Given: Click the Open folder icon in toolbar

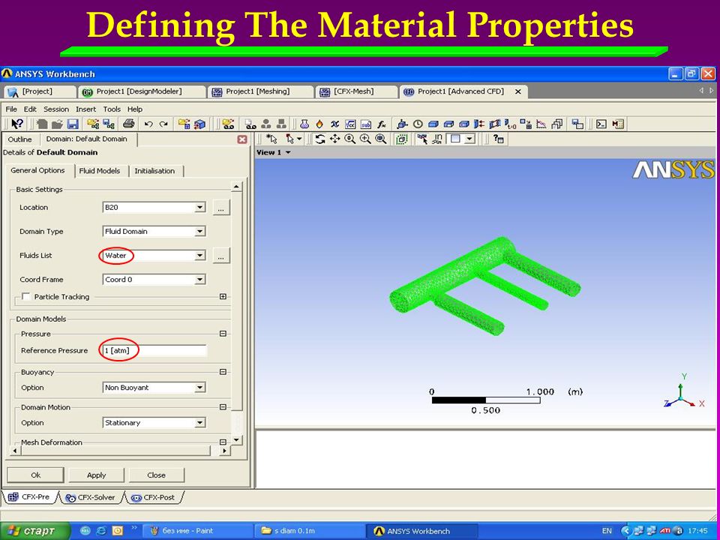Looking at the screenshot, I should pos(58,124).
